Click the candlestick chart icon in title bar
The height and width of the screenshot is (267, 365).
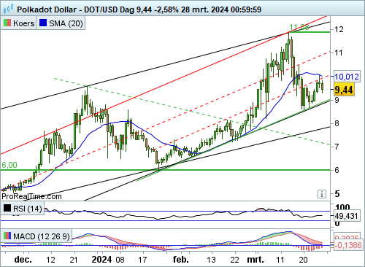[8, 9]
